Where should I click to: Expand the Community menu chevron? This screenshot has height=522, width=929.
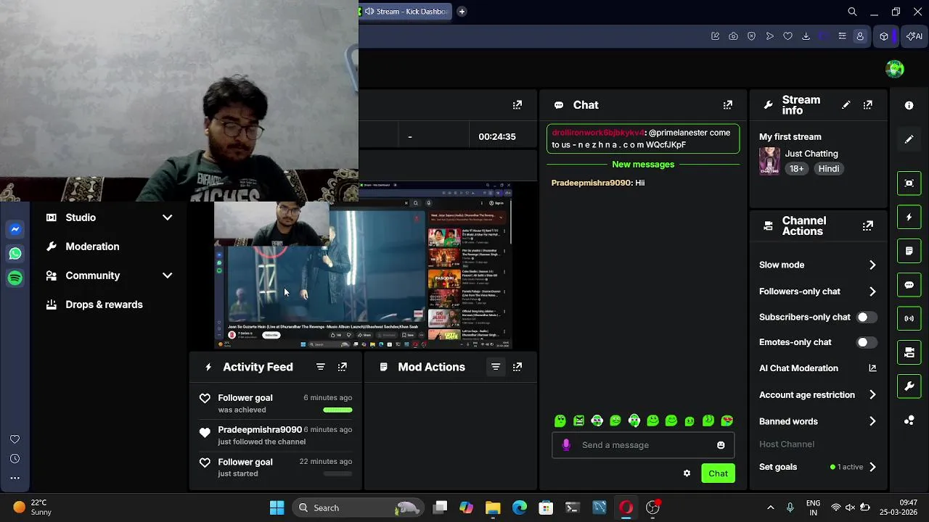(168, 275)
